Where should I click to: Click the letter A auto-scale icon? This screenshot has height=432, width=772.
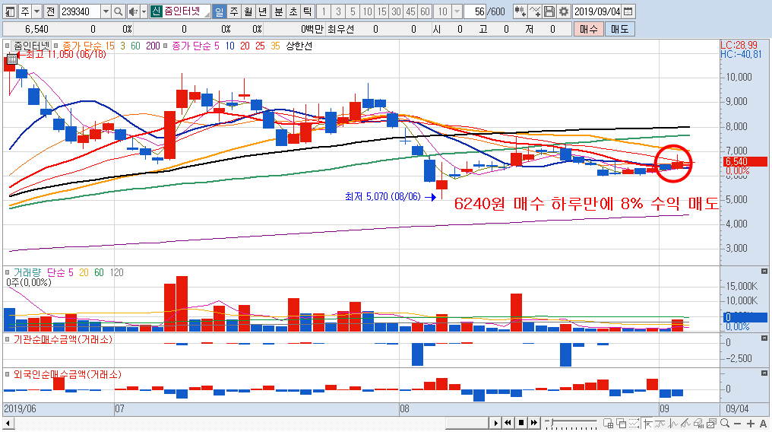tap(763, 424)
